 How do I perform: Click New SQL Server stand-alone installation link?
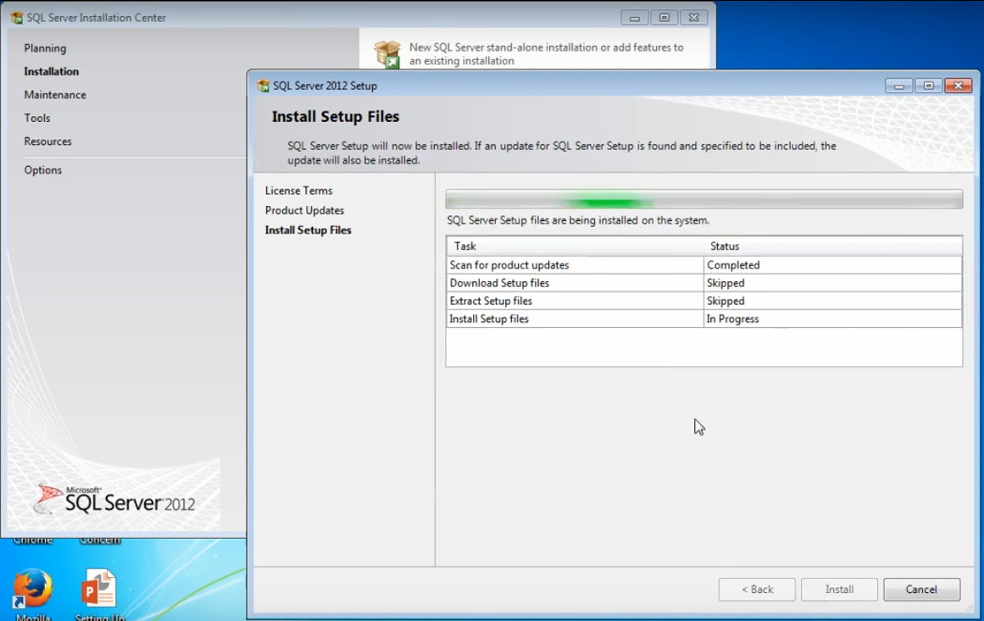(x=546, y=54)
